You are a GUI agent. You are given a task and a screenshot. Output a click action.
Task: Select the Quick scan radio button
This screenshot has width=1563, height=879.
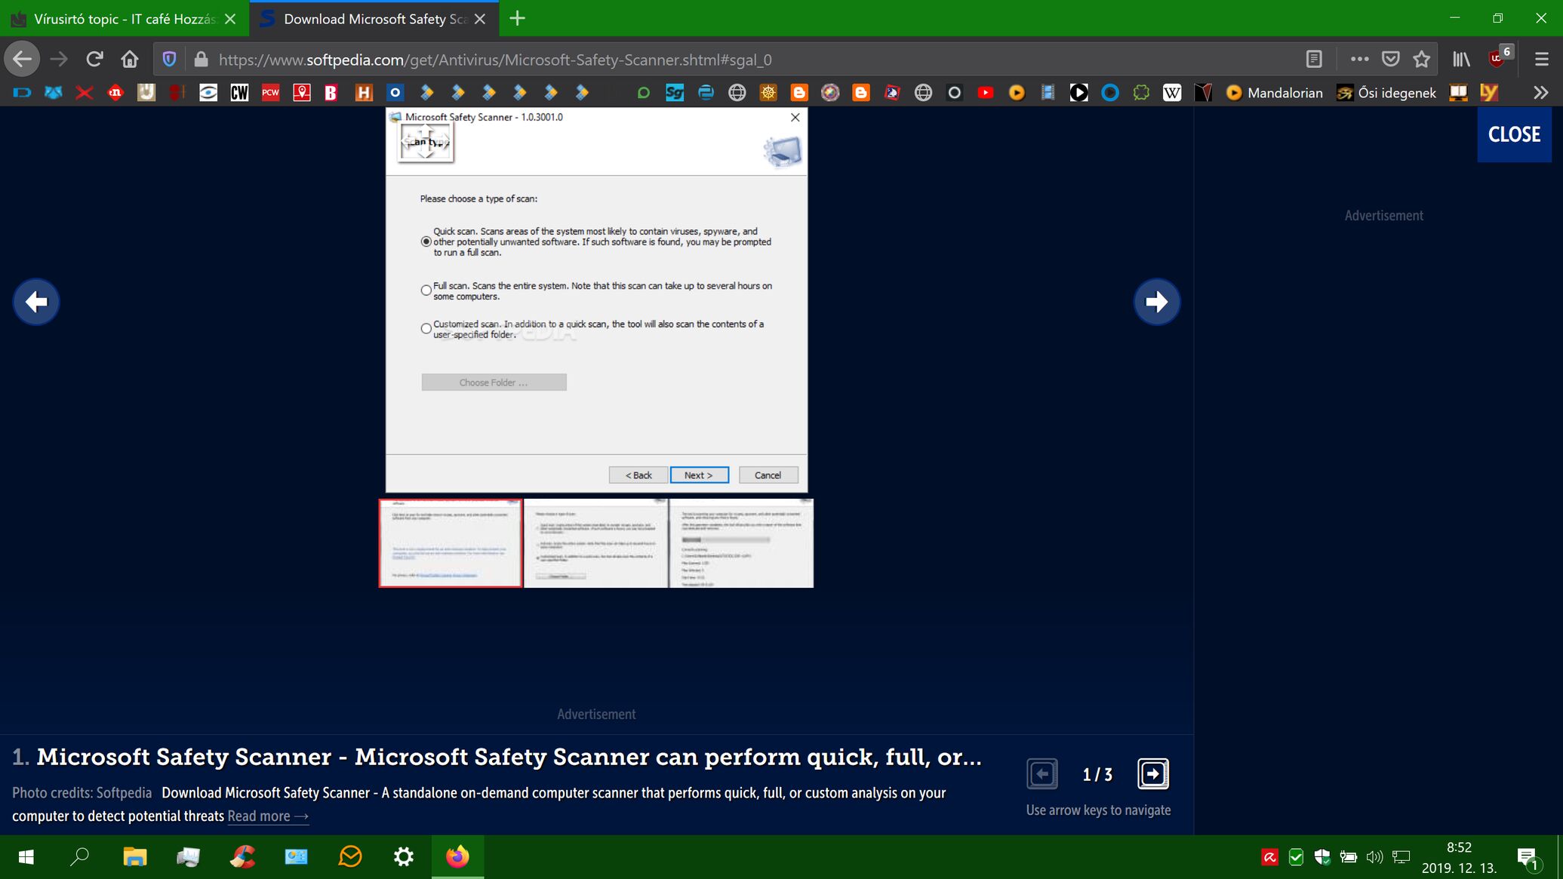(x=426, y=242)
